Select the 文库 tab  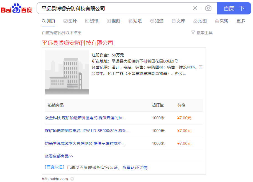[x=178, y=21]
